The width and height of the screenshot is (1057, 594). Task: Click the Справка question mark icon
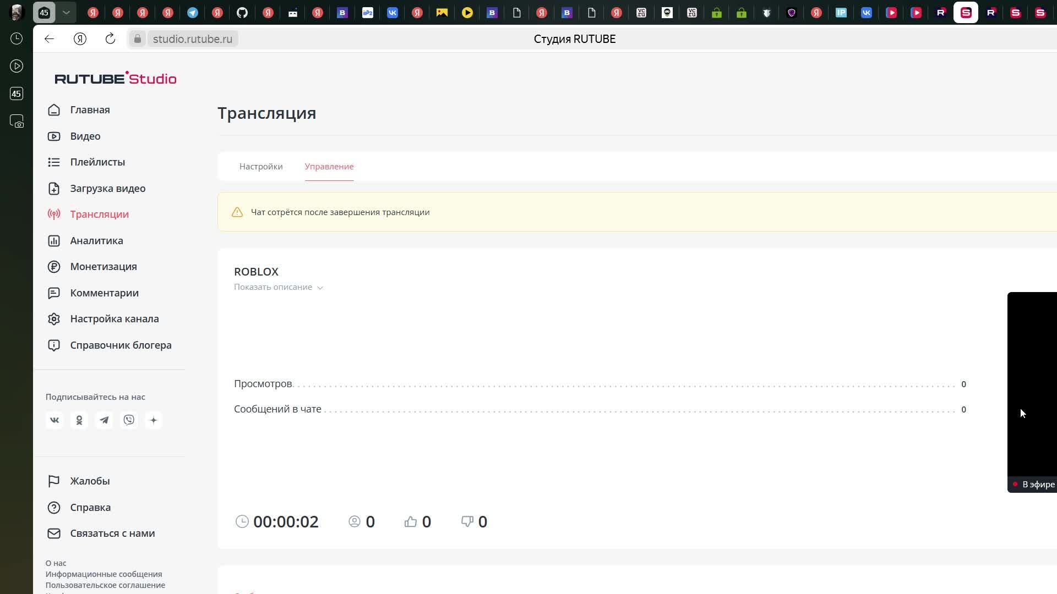[x=54, y=508]
